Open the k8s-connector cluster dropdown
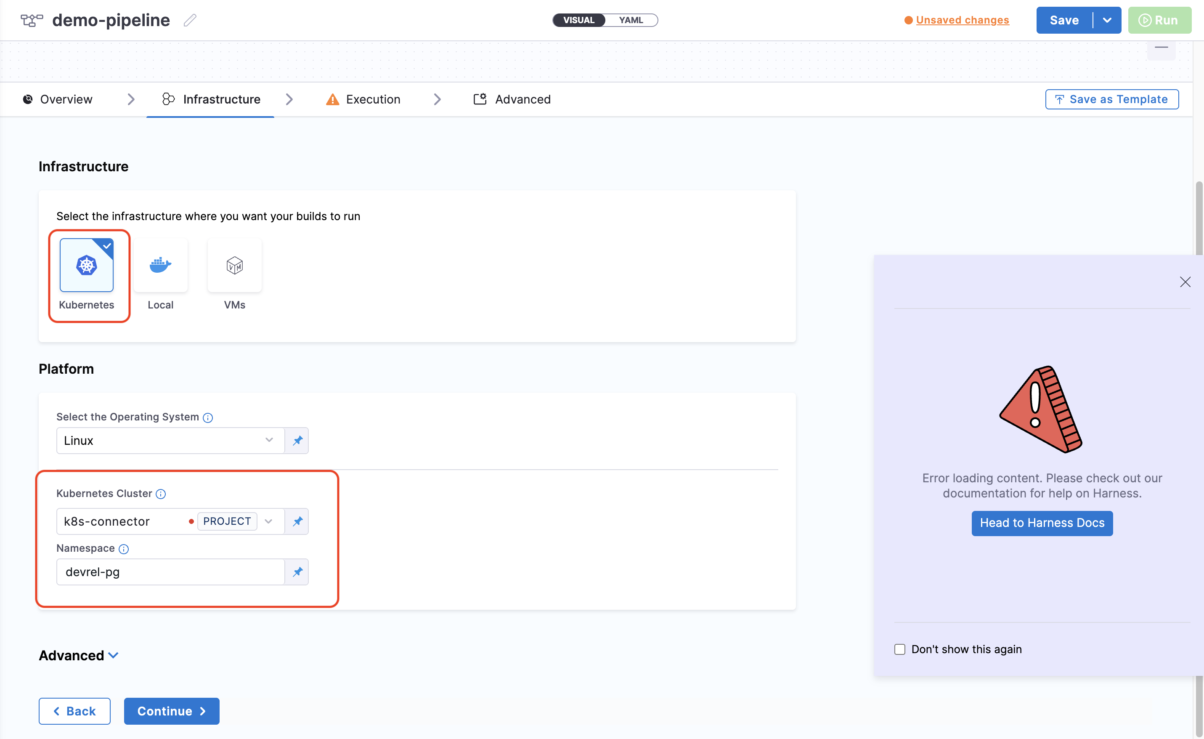The image size is (1204, 739). coord(268,521)
